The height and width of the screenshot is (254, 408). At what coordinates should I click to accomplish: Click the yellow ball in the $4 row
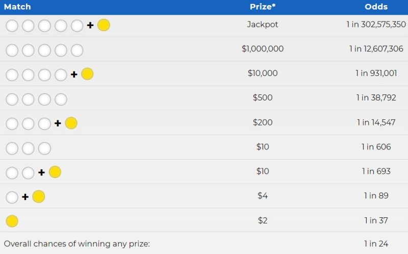click(x=39, y=196)
